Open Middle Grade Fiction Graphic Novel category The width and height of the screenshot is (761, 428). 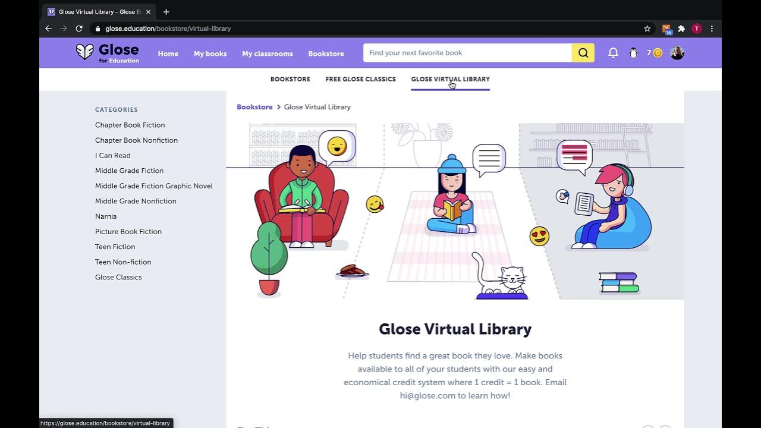[154, 186]
